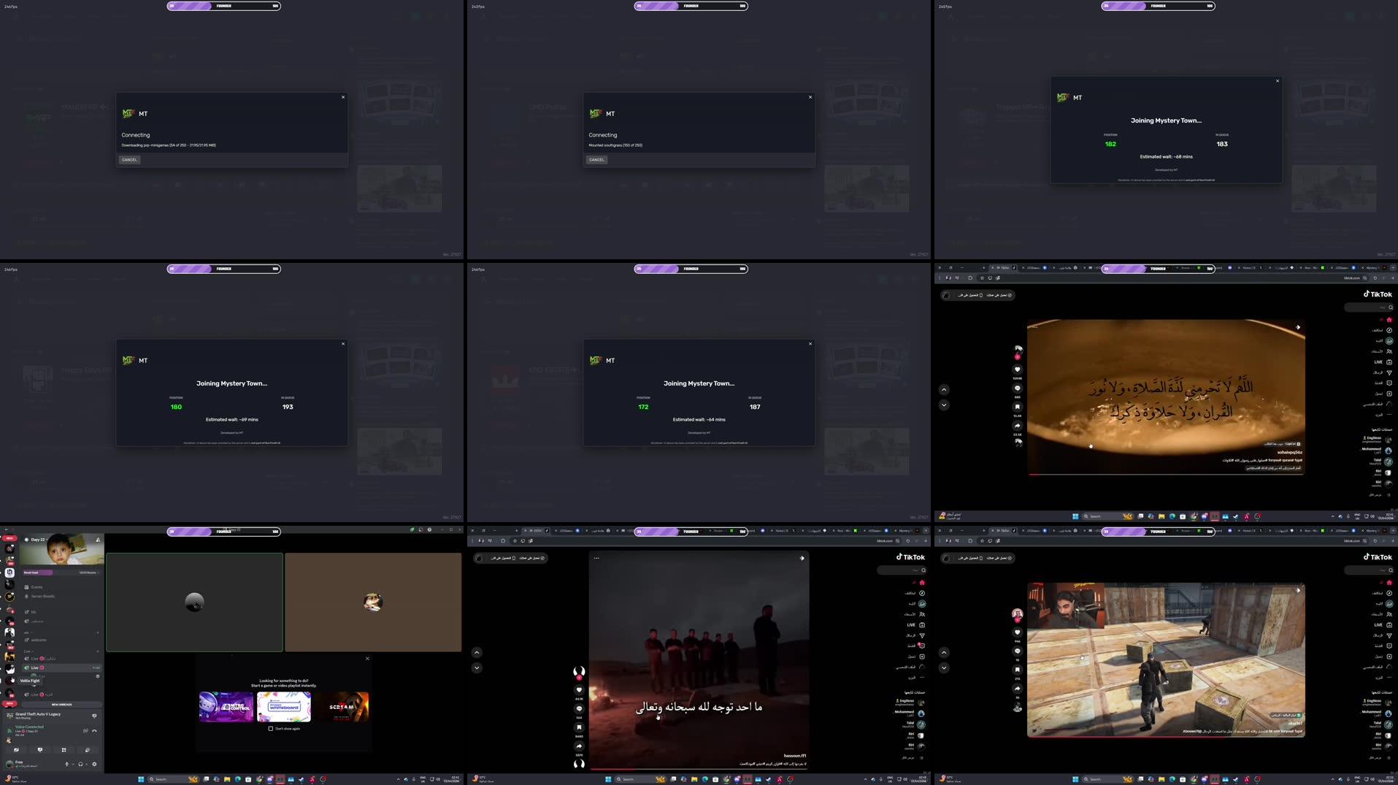
Task: Save the TikTok video using the bookmark icon
Action: pyautogui.click(x=1018, y=407)
